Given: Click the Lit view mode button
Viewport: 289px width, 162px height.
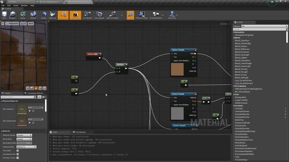Looking at the screenshot, I should coord(23,23).
